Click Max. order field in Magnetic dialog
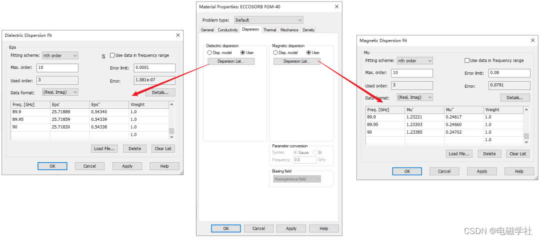 (x=412, y=73)
